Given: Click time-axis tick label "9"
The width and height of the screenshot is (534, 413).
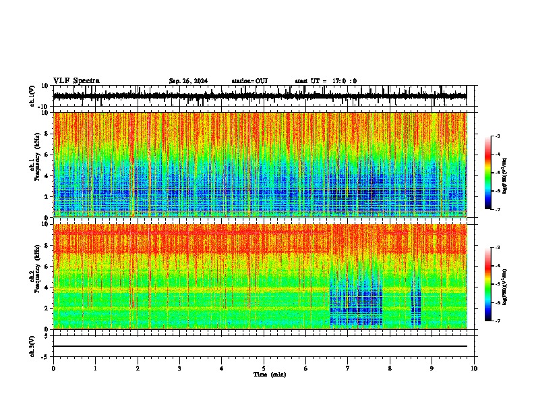Looking at the screenshot, I should [x=432, y=368].
